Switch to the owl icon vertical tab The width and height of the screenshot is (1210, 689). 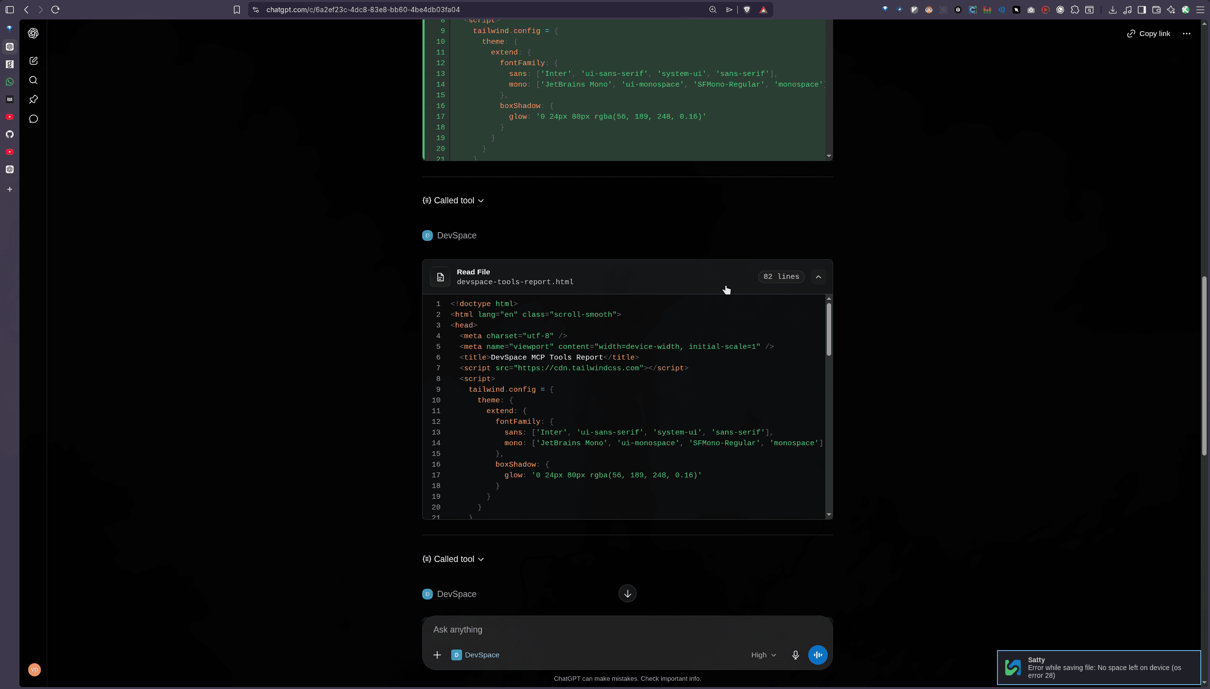(10, 99)
